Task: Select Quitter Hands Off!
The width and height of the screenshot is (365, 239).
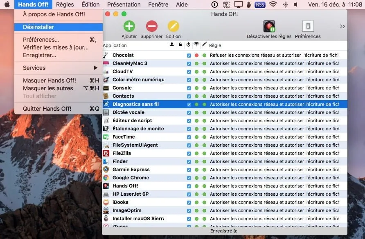Action: pyautogui.click(x=59, y=109)
